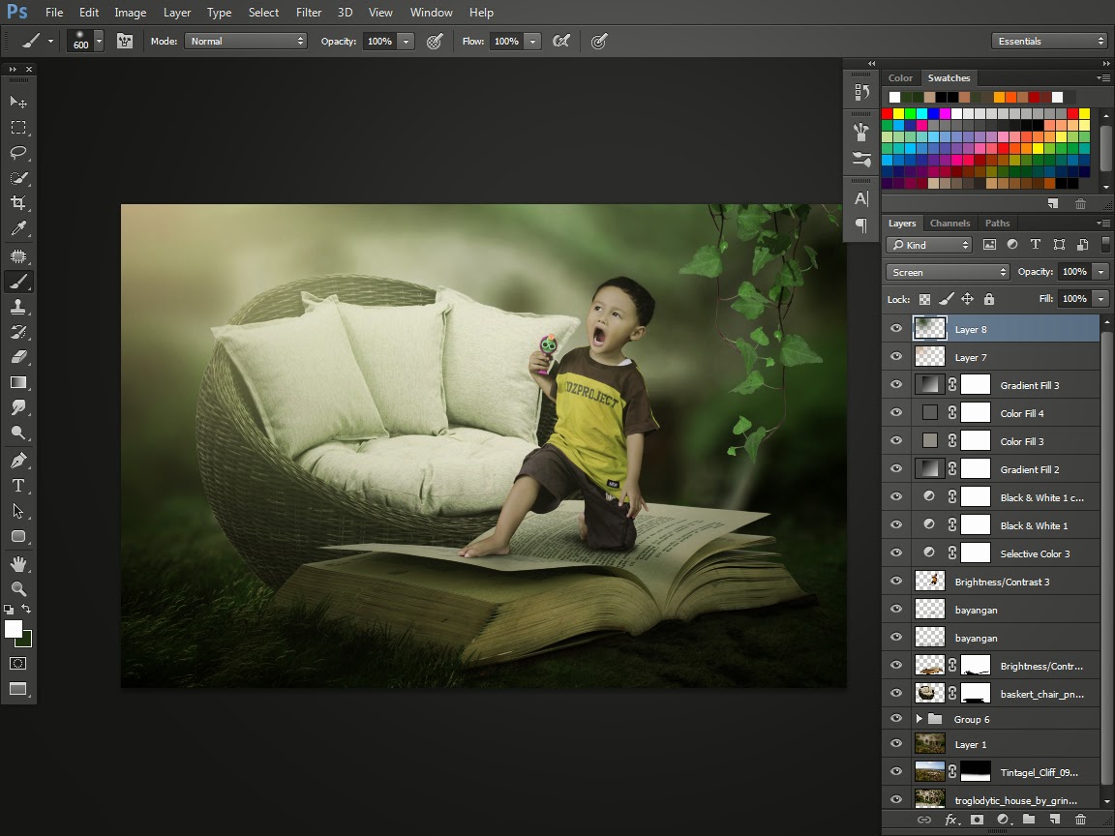The width and height of the screenshot is (1115, 836).
Task: Select the Crop tool
Action: pyautogui.click(x=17, y=203)
